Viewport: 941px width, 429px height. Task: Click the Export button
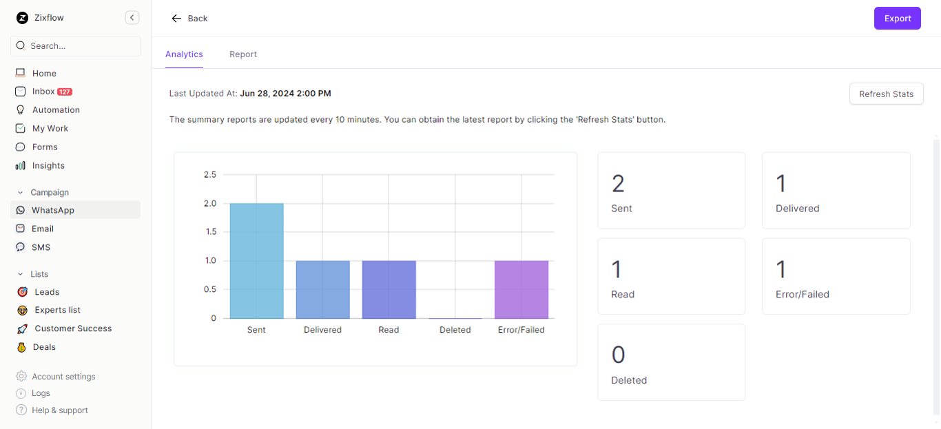click(897, 18)
